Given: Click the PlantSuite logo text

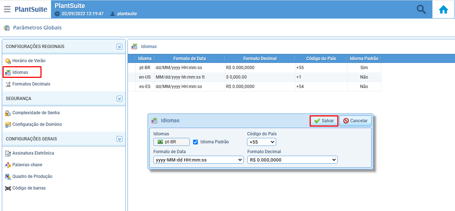Looking at the screenshot, I should [x=31, y=9].
